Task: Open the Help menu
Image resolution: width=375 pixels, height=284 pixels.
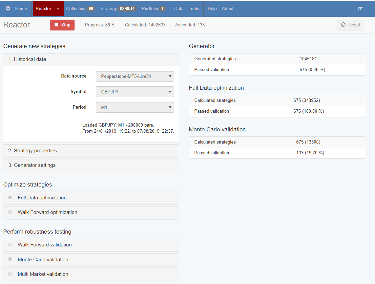Action: click(x=212, y=8)
